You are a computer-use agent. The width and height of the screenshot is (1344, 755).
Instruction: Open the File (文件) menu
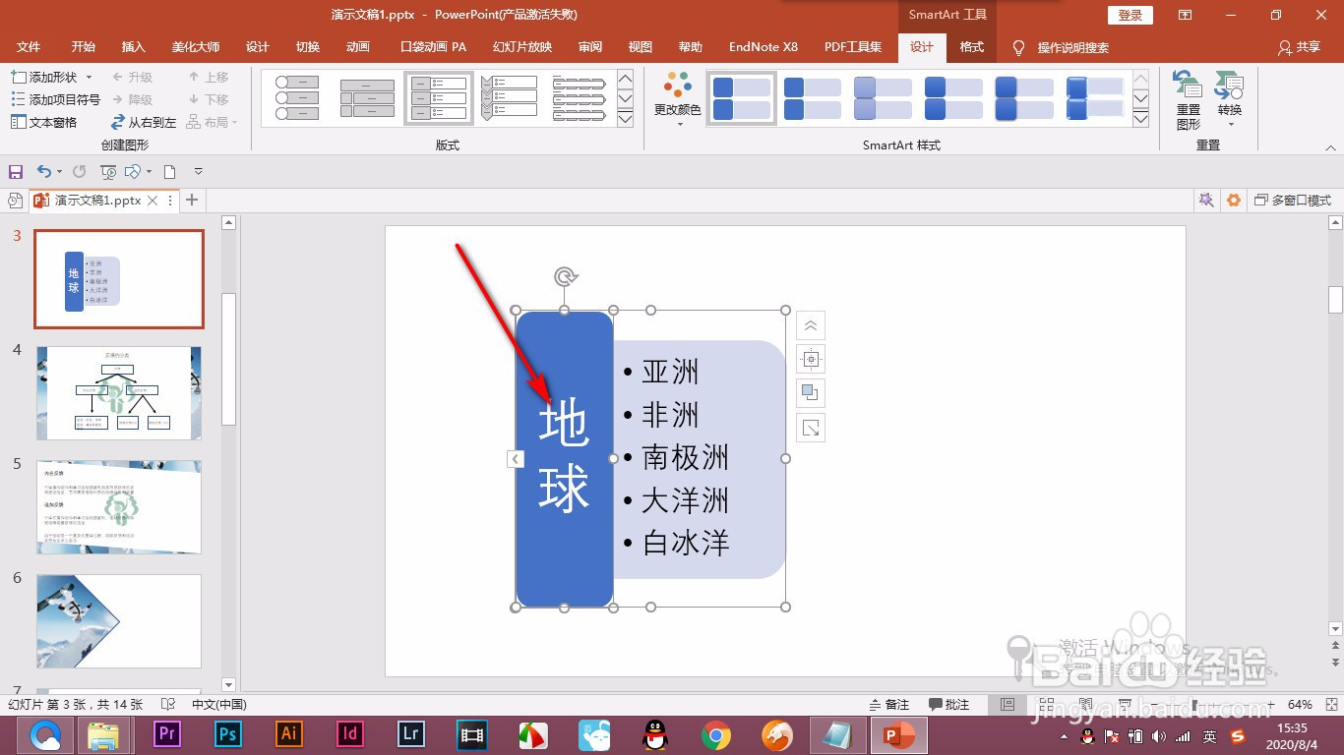(x=29, y=47)
